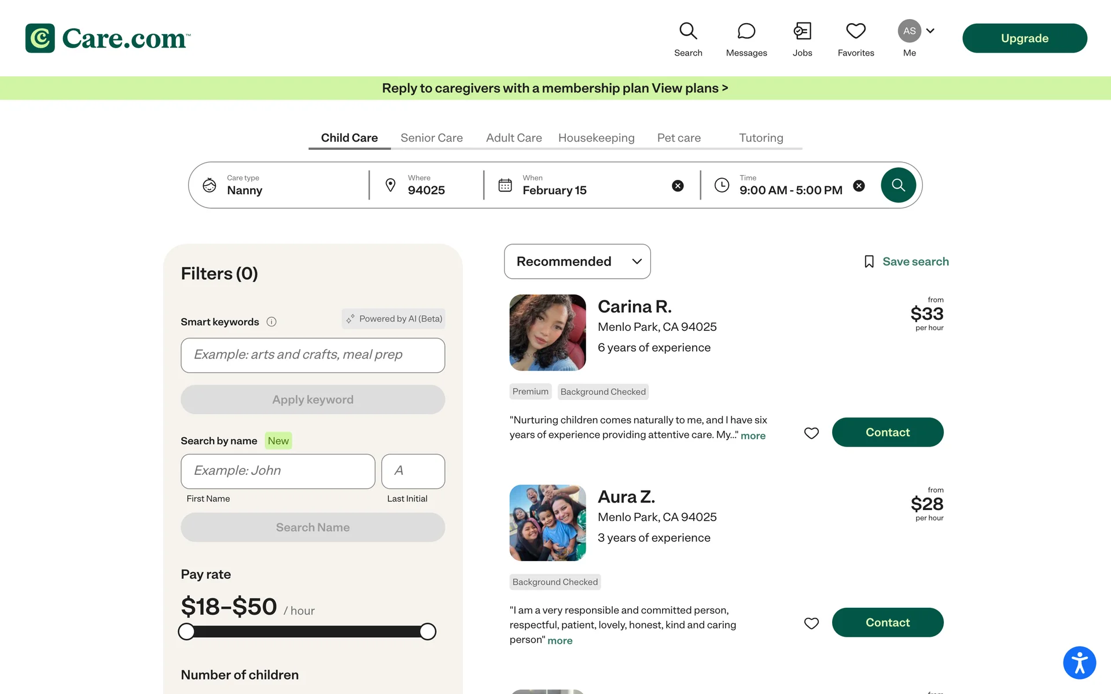Click the First Name input field
This screenshot has height=694, width=1111.
pos(278,471)
